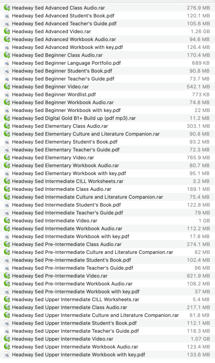Viewport: 215px width, 363px height.
Task: Click the Elementary Class Audio.rar archive icon
Action: [7, 126]
